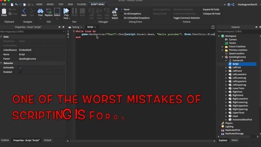The height and width of the screenshot is (147, 261).
Task: Switch to the Game tab beside Explorer
Action: pos(234,140)
